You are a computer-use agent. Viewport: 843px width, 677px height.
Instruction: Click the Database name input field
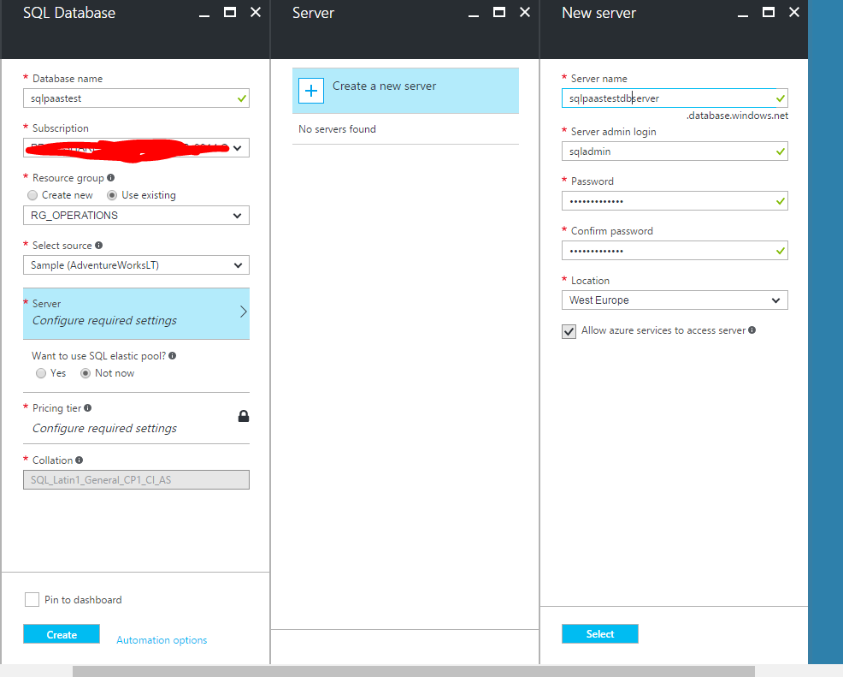click(x=136, y=98)
